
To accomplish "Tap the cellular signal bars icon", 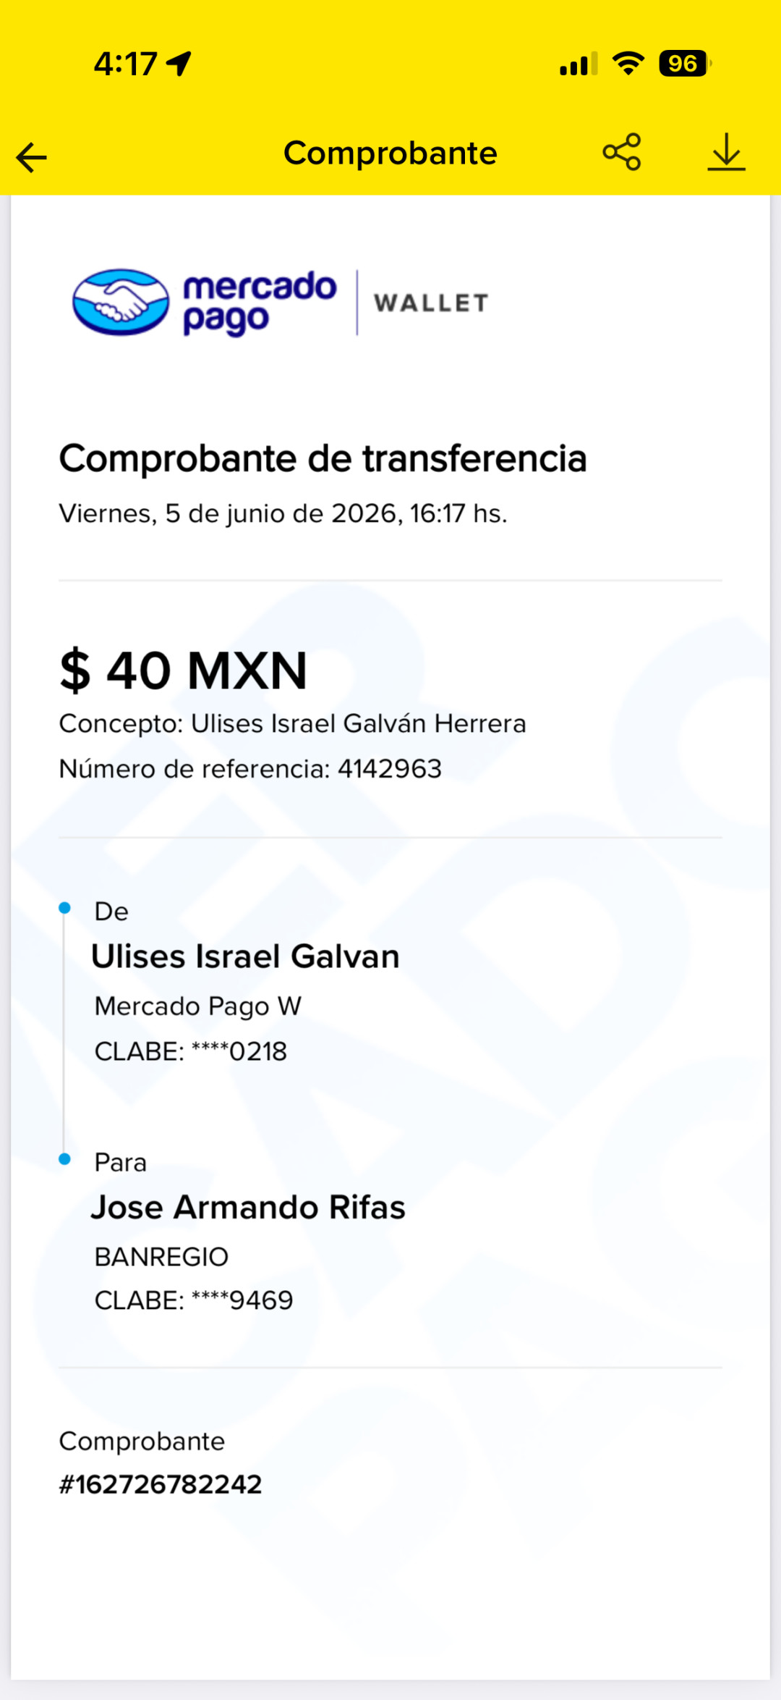I will [579, 64].
